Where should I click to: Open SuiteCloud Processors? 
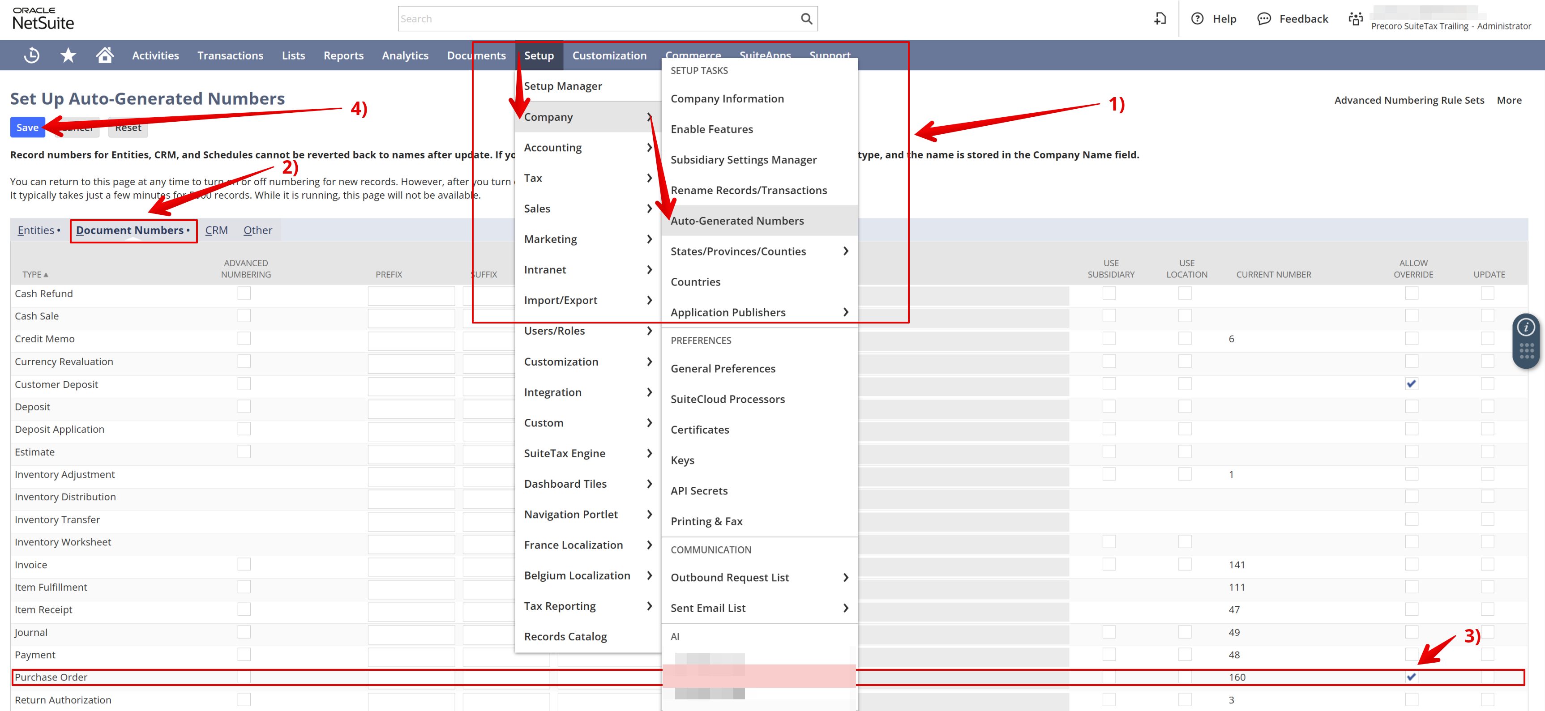(728, 399)
